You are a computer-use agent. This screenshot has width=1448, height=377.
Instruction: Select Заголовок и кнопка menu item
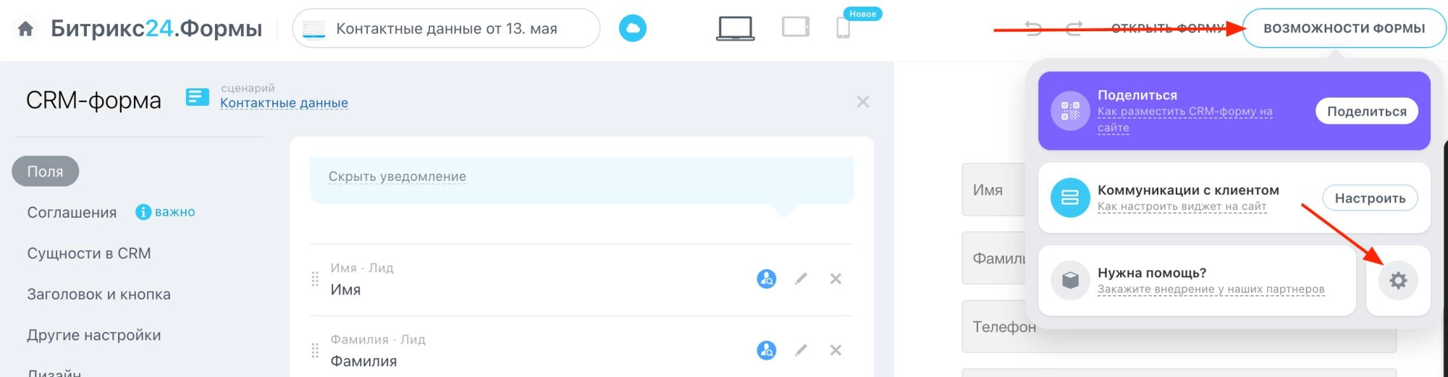98,295
